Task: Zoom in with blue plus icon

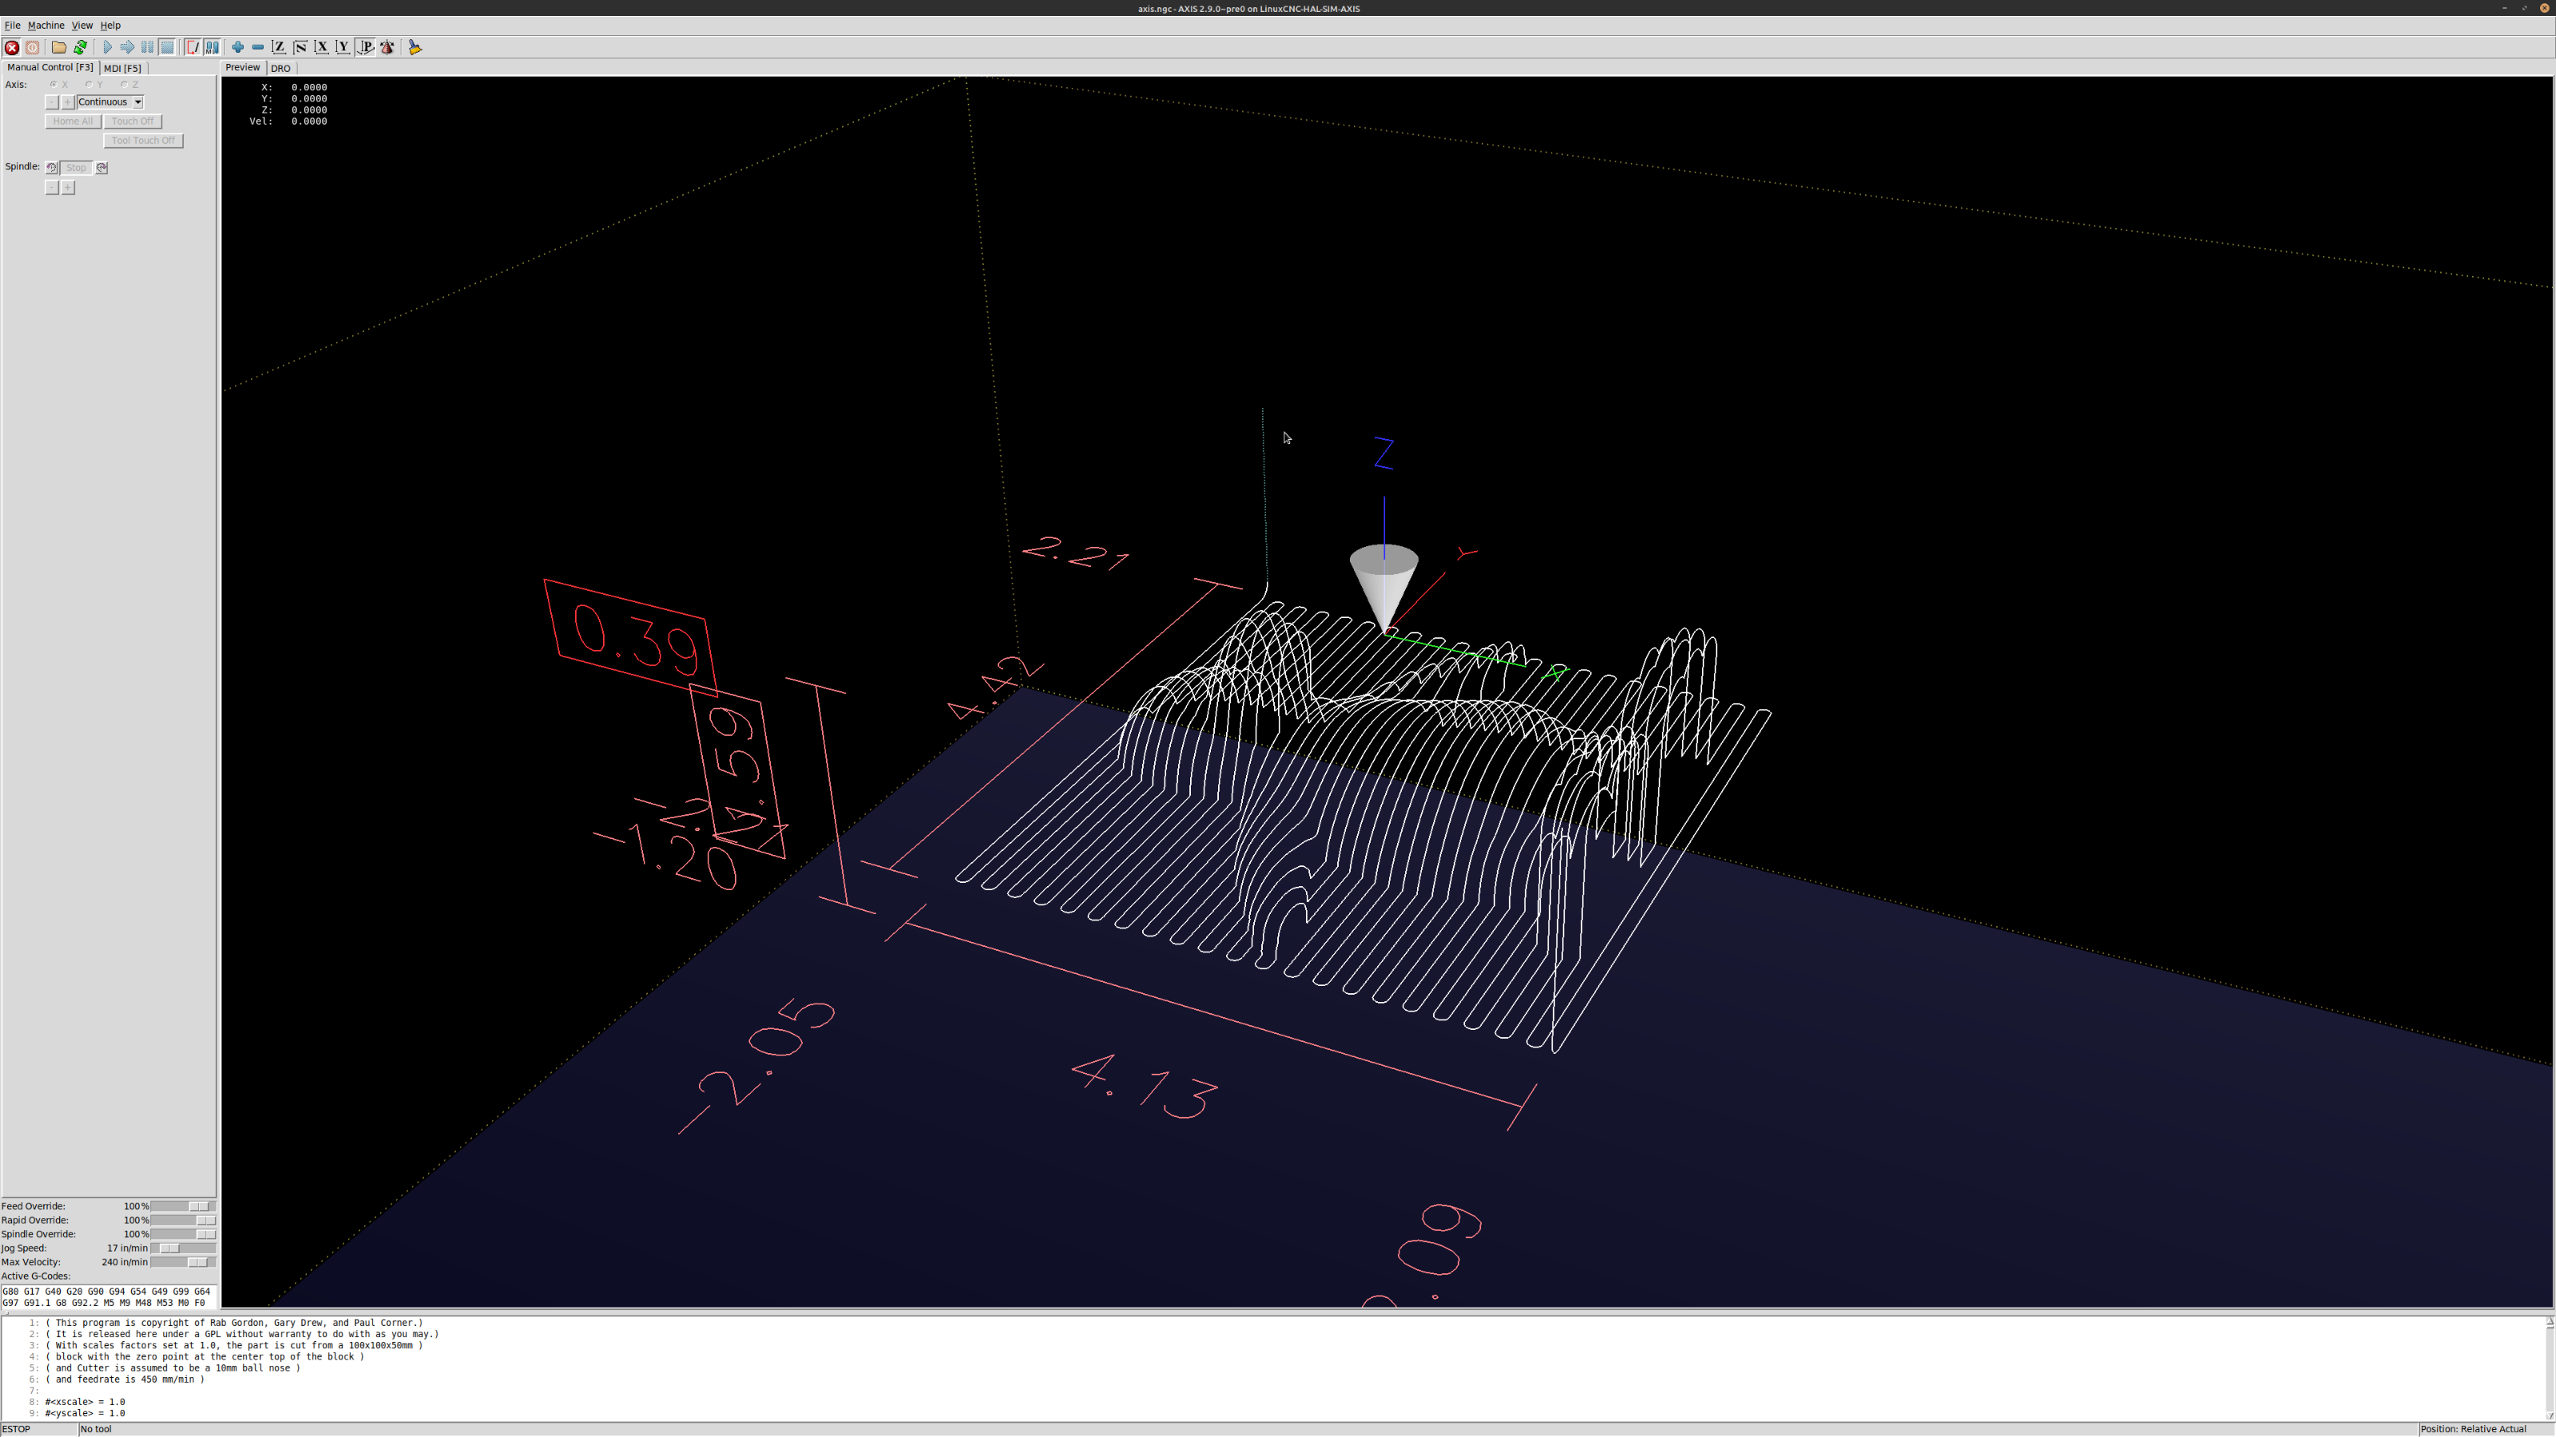Action: 238,46
